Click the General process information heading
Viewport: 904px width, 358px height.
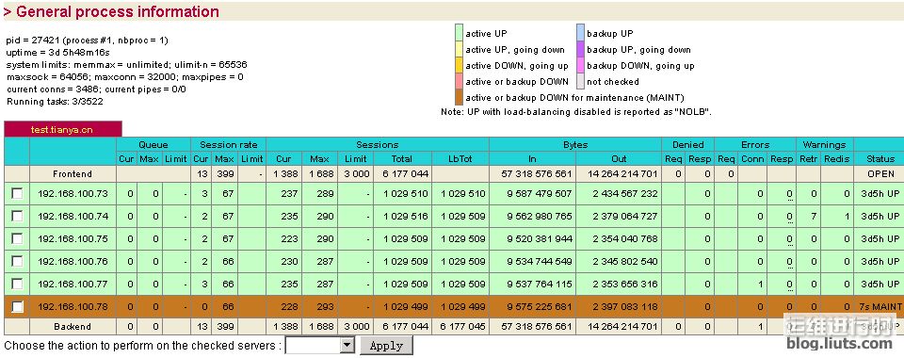tap(111, 11)
